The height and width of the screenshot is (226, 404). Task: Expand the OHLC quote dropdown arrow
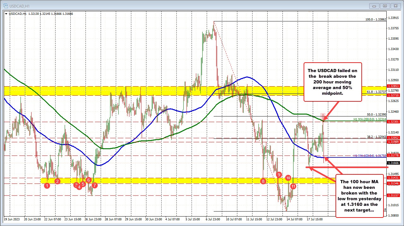coord(6,14)
